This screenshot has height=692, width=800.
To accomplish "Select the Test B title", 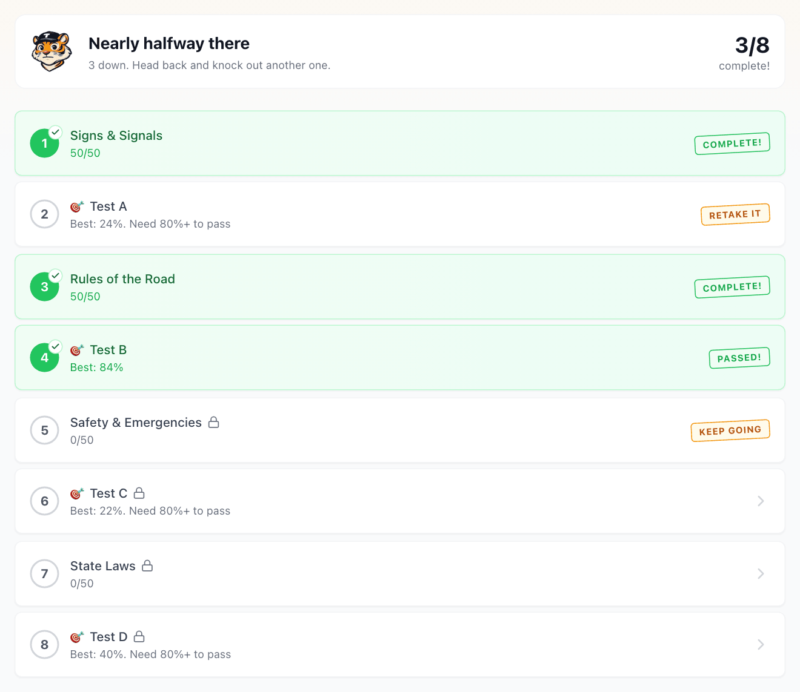I will (108, 350).
